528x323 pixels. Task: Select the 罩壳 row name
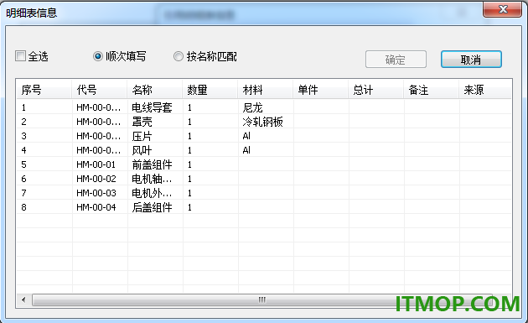point(142,122)
